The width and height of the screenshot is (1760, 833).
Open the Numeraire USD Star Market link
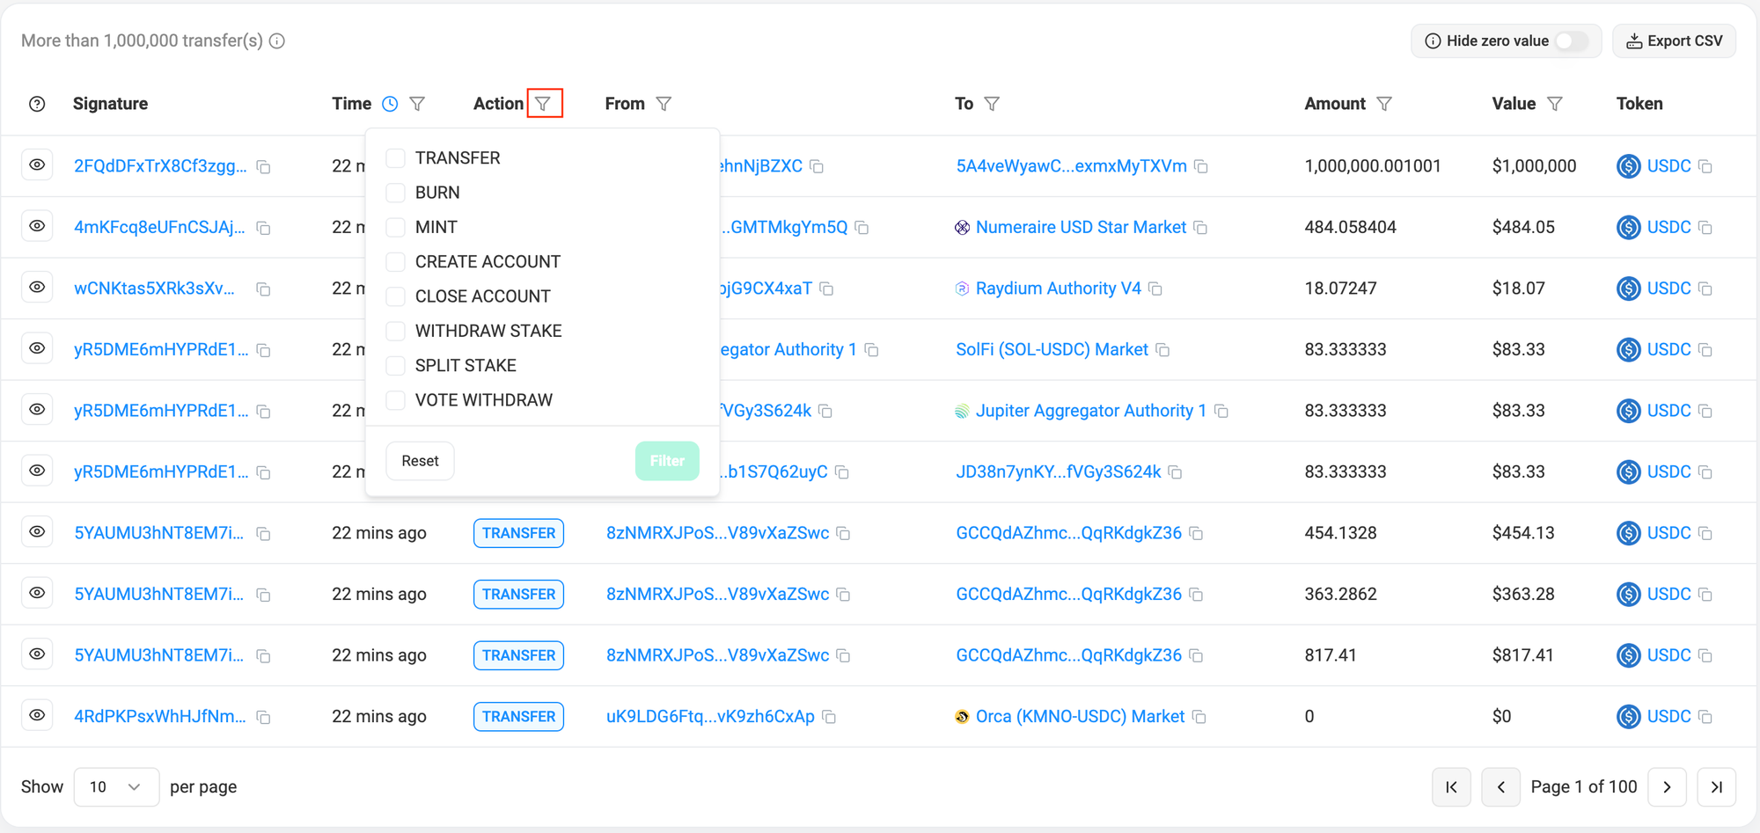[1081, 228]
